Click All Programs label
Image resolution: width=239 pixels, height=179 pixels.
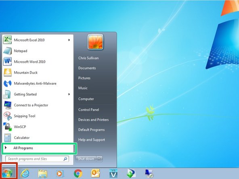(23, 148)
